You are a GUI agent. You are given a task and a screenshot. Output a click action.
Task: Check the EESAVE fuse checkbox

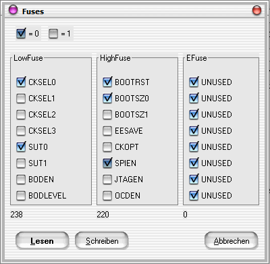click(107, 131)
